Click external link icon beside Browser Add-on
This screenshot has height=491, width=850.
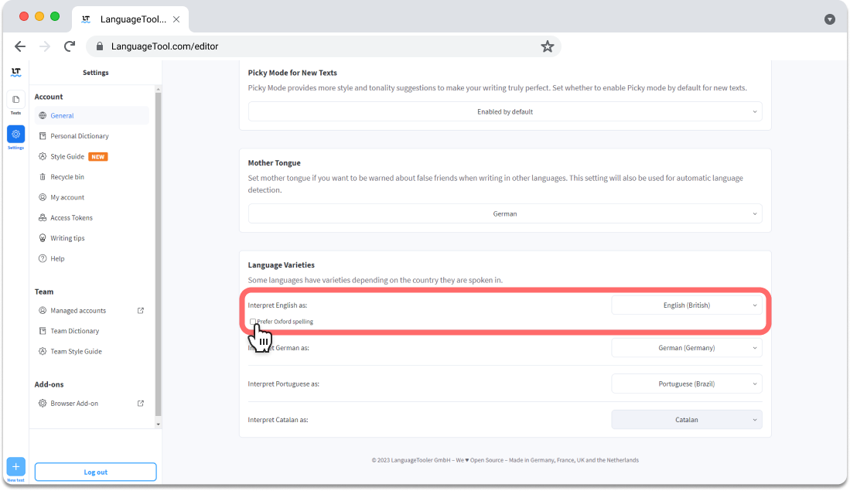(x=141, y=403)
